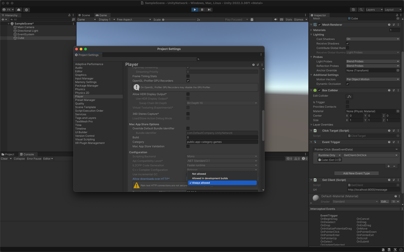Viewport: 404px width, 252px height.
Task: Toggle the Dynamic Occlusion checkbox
Action: click(x=347, y=84)
